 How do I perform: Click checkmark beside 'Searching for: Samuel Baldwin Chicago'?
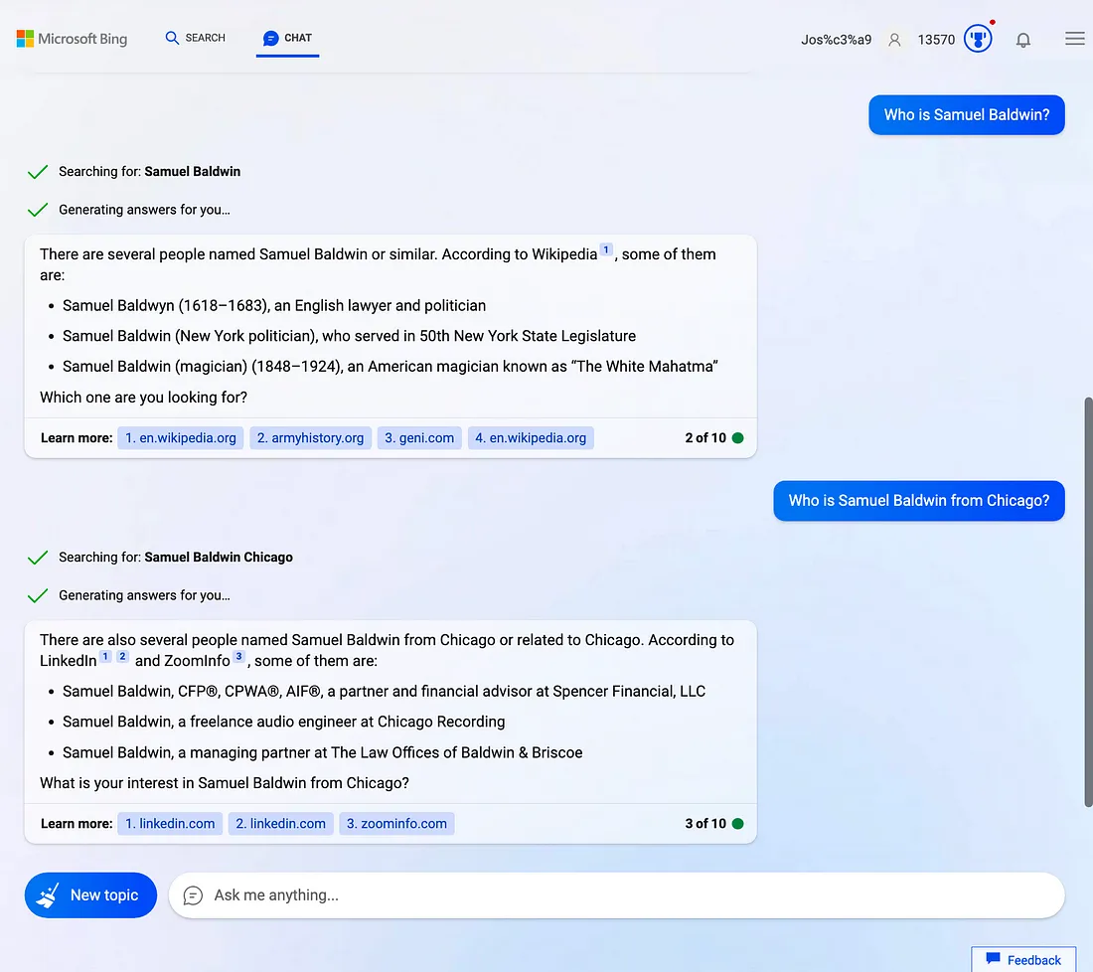pyautogui.click(x=38, y=558)
